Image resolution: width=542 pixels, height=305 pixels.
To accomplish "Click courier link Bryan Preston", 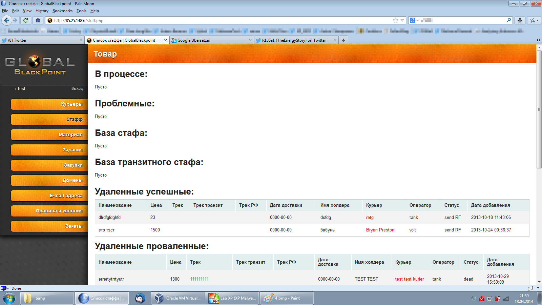I will 380,230.
